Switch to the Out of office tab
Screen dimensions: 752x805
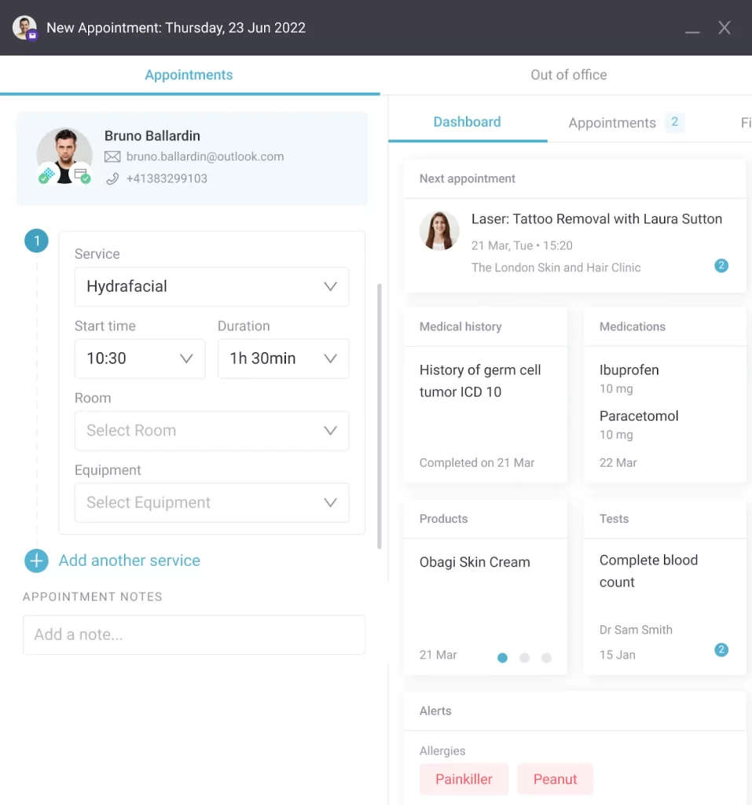(568, 75)
